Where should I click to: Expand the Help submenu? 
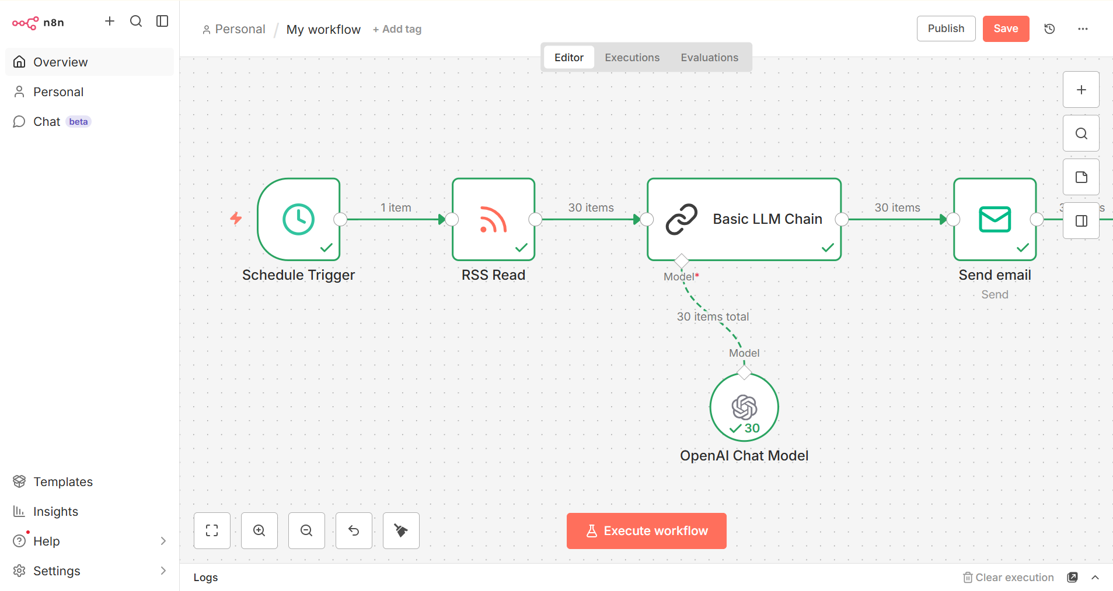[163, 541]
